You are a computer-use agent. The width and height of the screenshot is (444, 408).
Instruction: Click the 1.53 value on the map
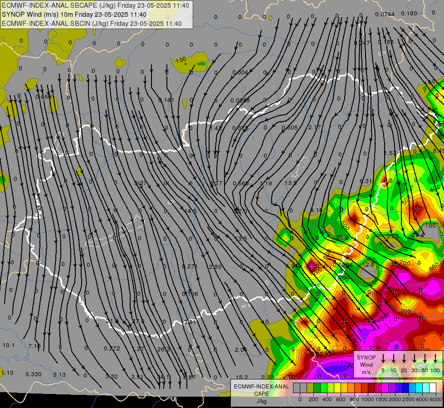pos(390,153)
